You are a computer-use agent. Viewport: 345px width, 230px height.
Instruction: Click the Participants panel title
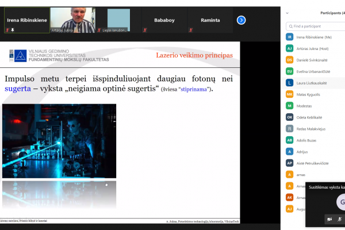pos(332,13)
